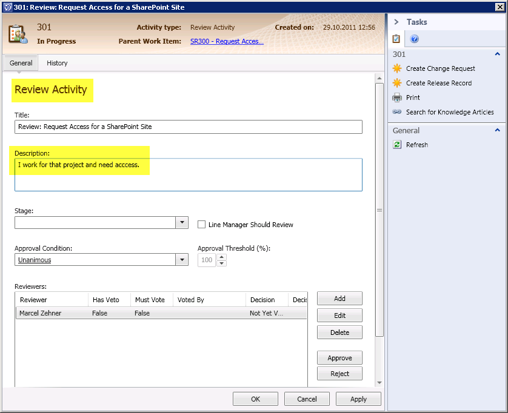This screenshot has height=413, width=508.
Task: Select the clipboard tasks icon tab
Action: [396, 39]
